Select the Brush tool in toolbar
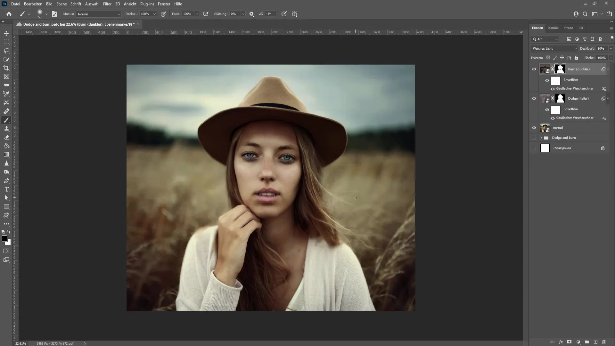615x346 pixels. (x=6, y=119)
